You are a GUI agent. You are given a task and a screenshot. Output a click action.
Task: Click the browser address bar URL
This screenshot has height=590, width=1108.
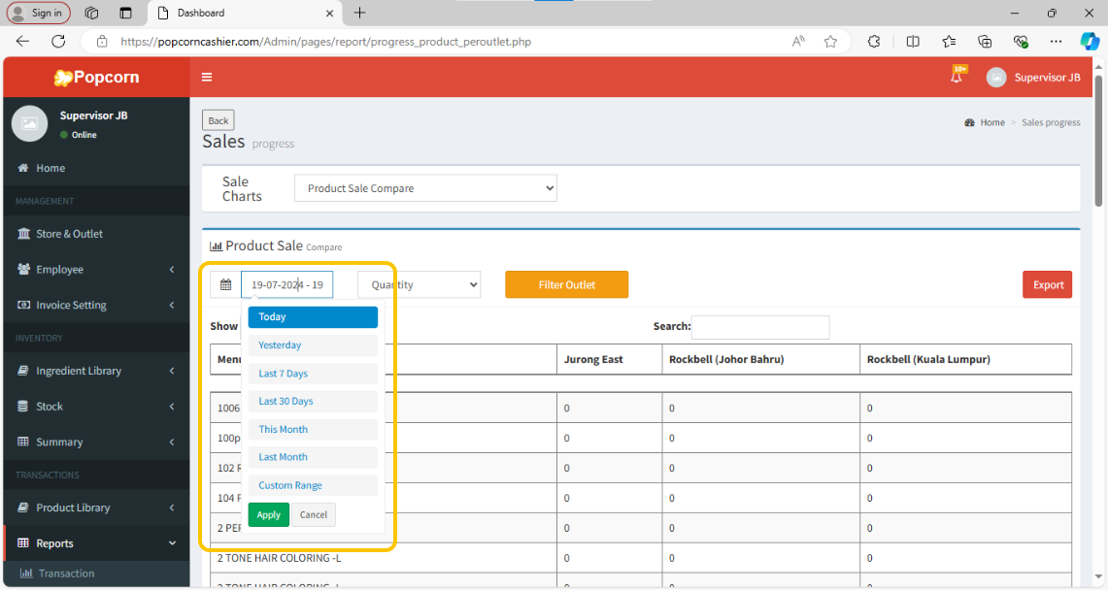[x=325, y=42]
